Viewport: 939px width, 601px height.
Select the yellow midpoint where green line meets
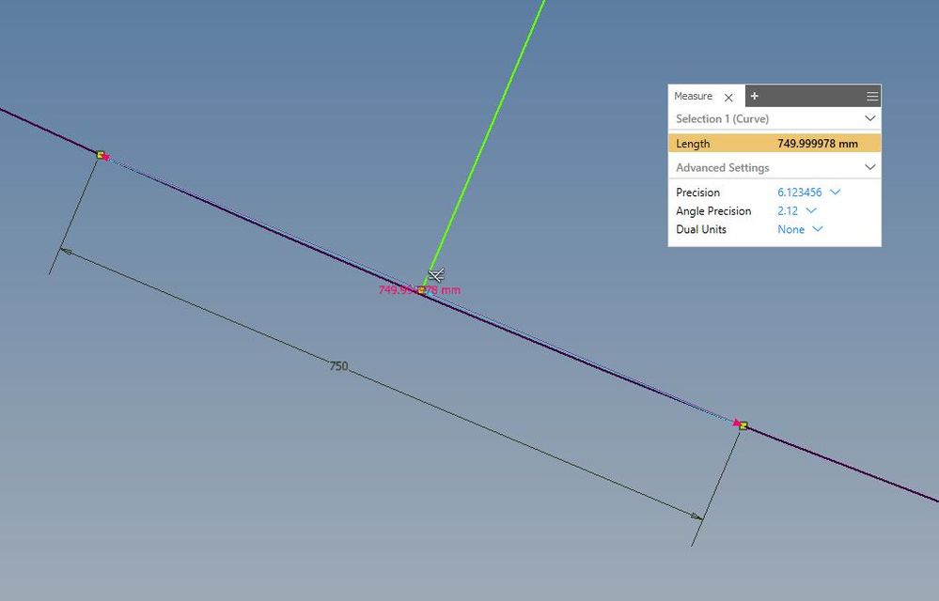pyautogui.click(x=421, y=290)
